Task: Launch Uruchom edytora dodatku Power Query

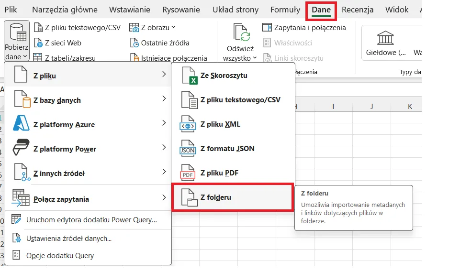Action: tap(91, 220)
